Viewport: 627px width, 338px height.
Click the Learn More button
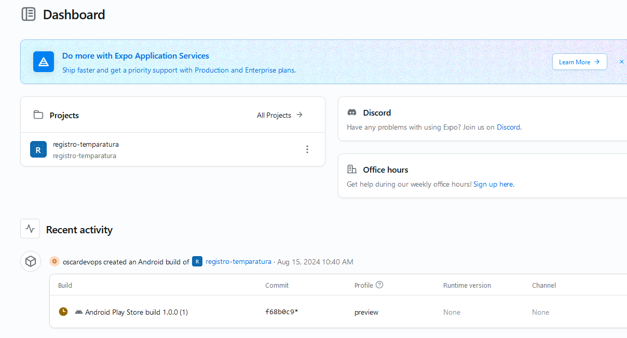click(579, 62)
